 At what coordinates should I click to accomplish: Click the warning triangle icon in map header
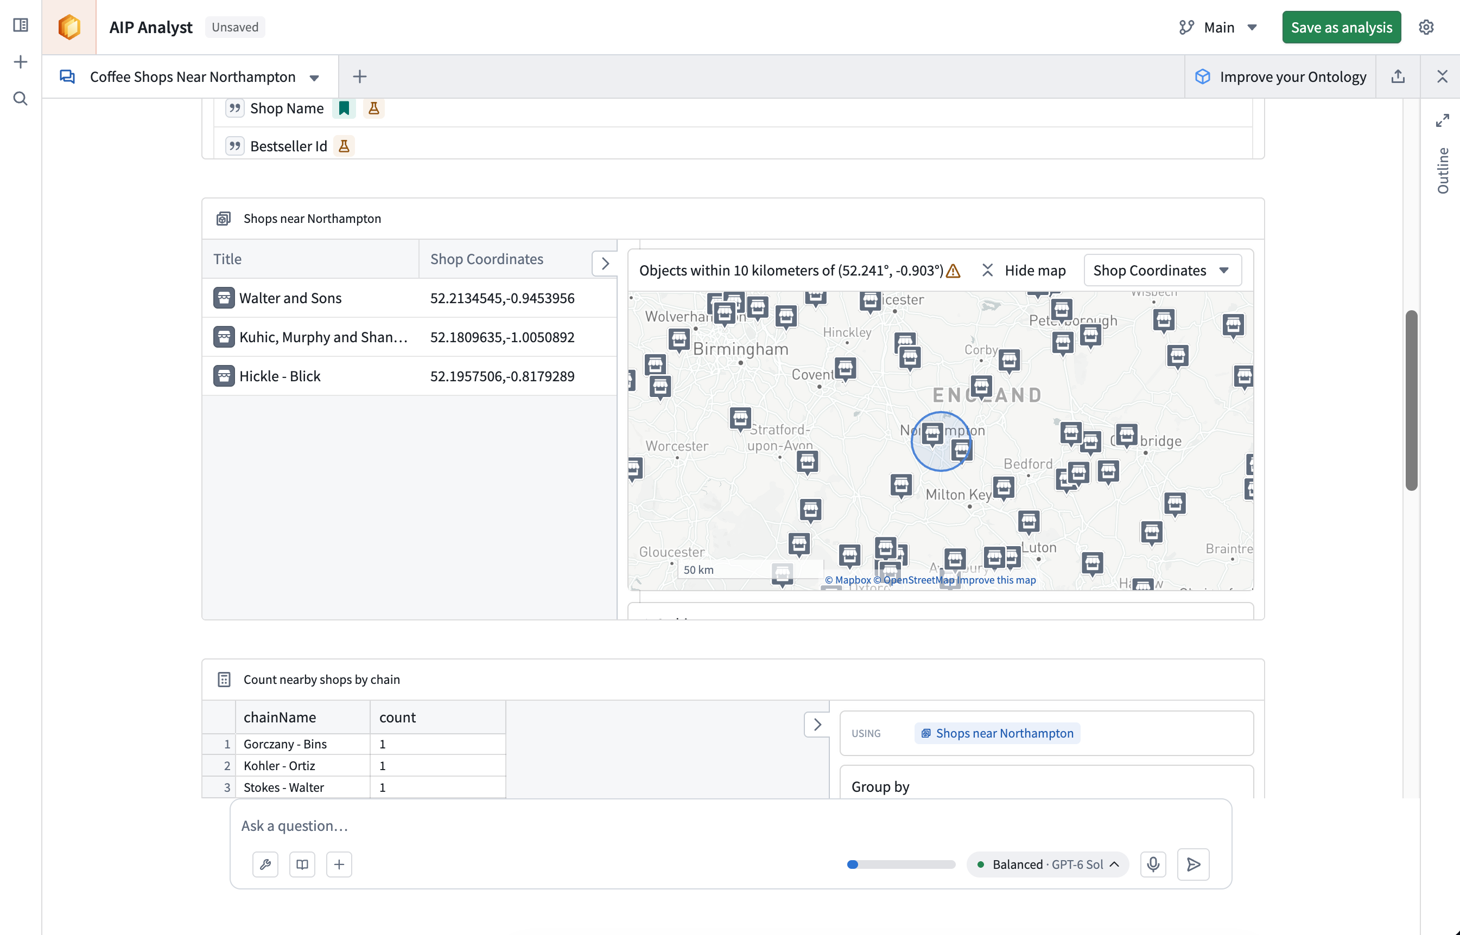(953, 271)
